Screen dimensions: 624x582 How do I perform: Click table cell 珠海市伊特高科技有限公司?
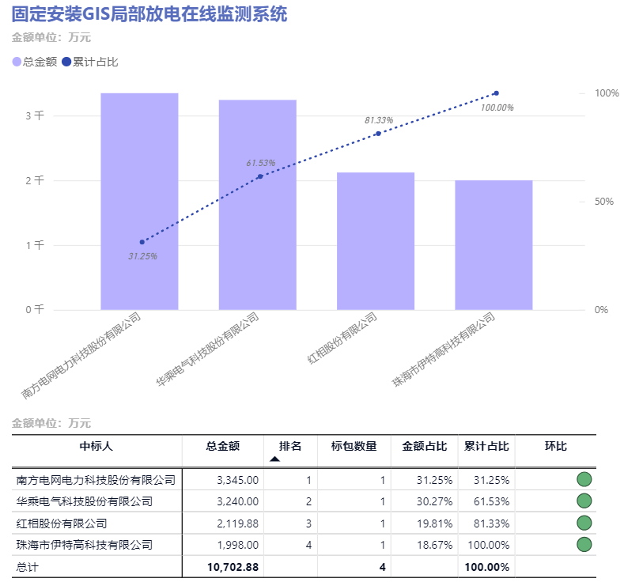coord(85,545)
